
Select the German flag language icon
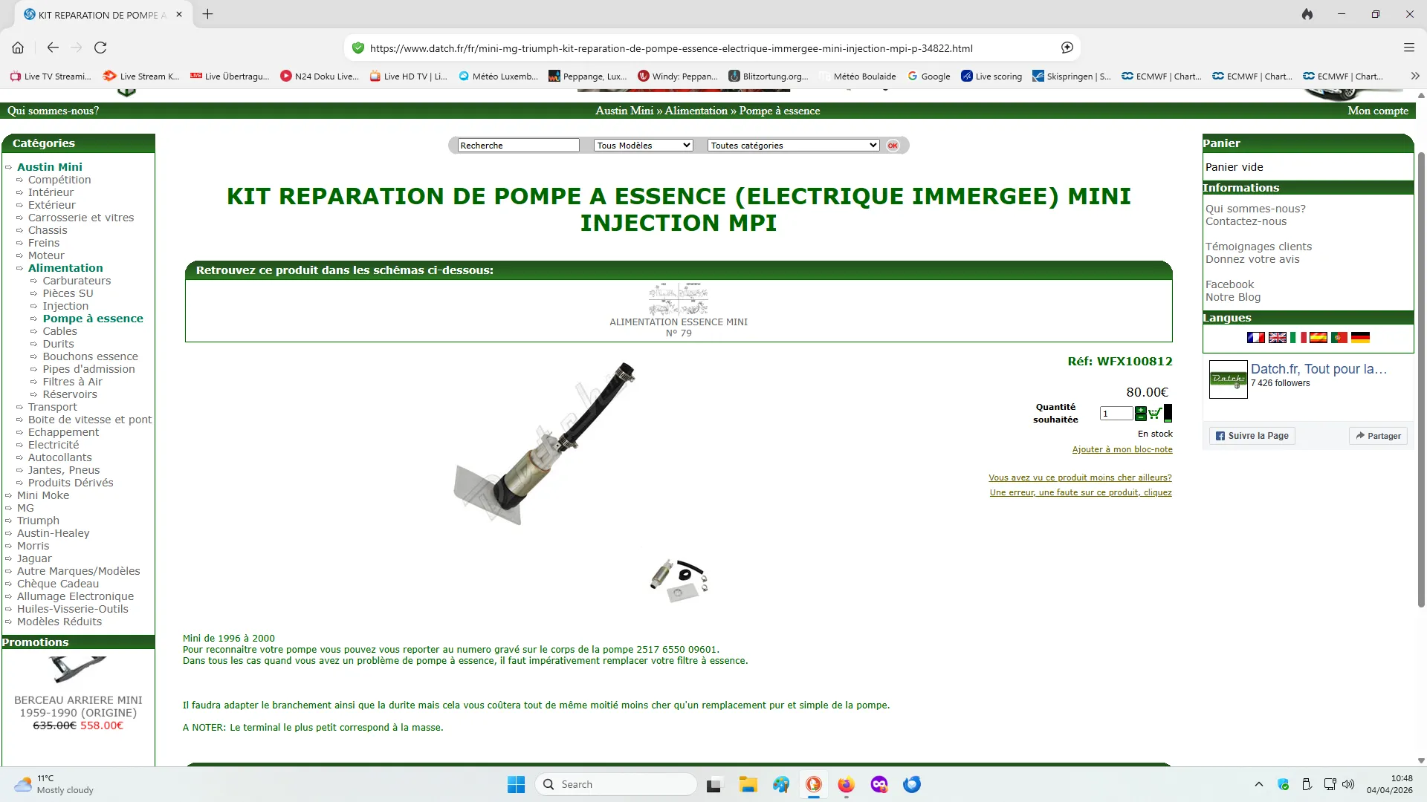1360,338
